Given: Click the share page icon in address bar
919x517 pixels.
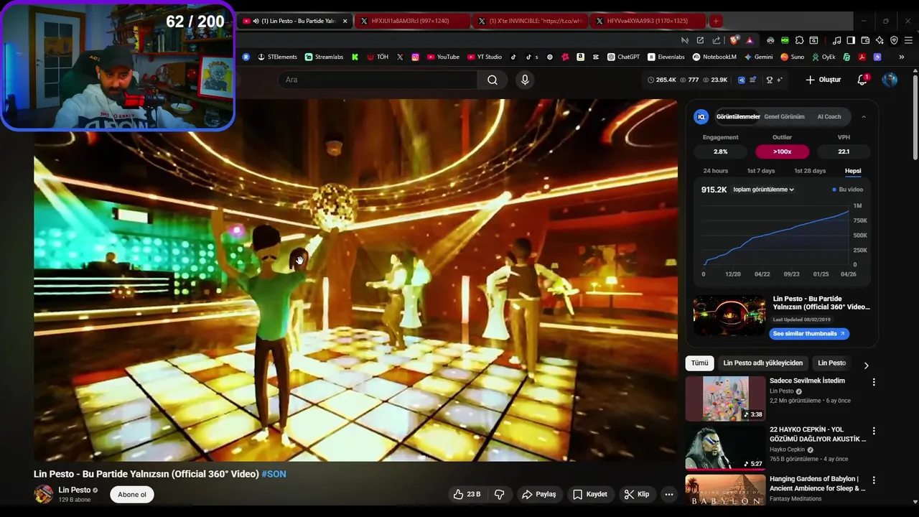Looking at the screenshot, I should (x=717, y=40).
